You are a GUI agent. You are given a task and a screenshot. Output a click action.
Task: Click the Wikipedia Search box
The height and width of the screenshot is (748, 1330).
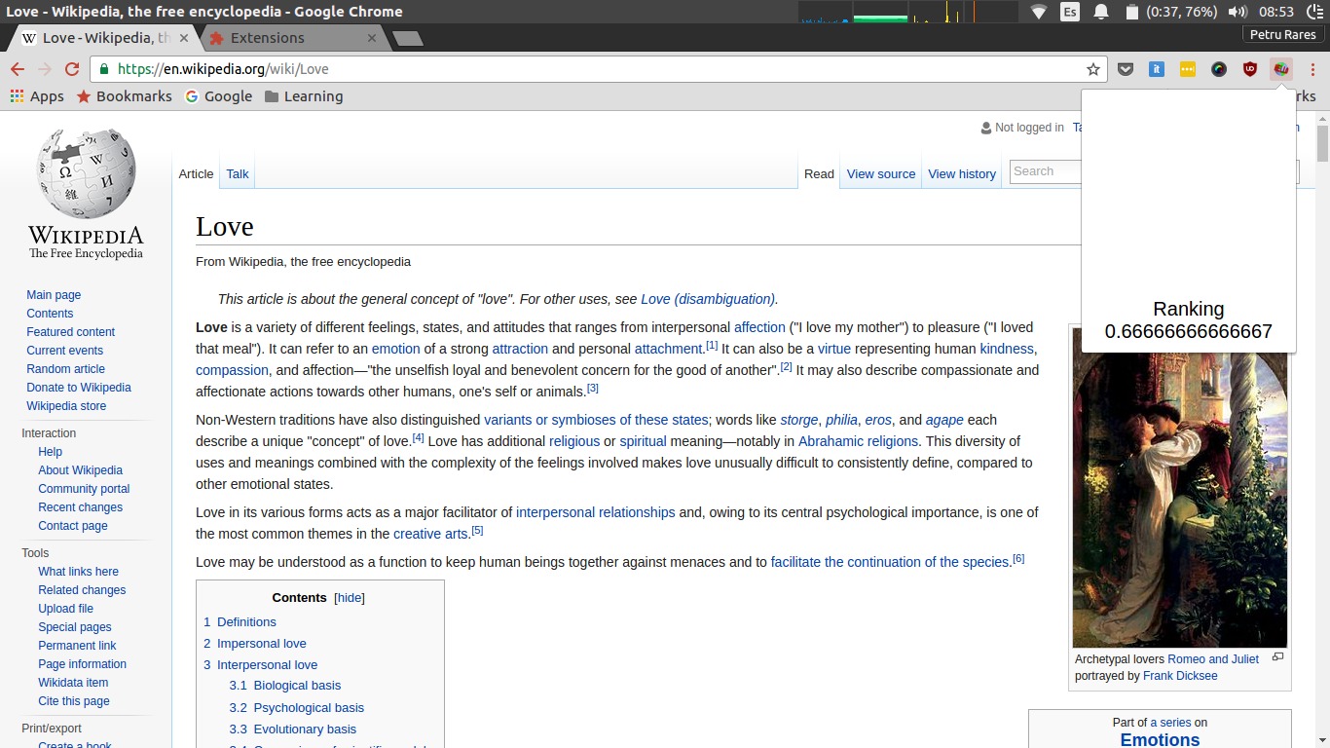[x=1046, y=171]
